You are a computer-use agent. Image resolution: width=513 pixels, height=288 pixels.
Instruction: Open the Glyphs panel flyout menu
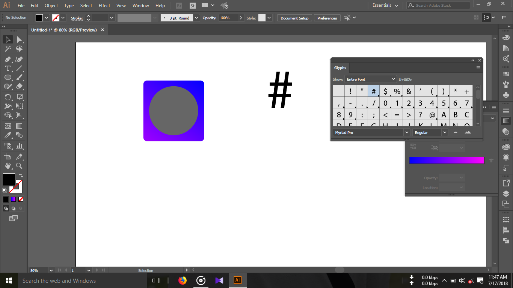(x=478, y=67)
